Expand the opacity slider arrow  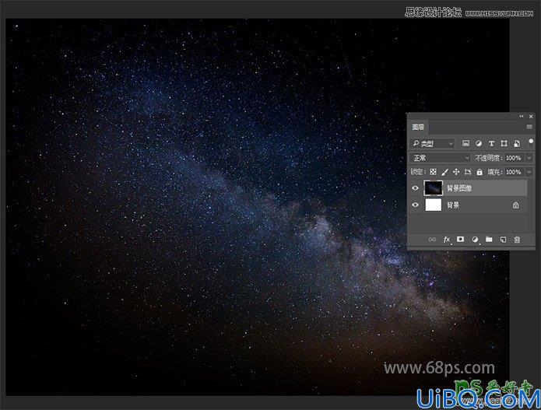(529, 158)
